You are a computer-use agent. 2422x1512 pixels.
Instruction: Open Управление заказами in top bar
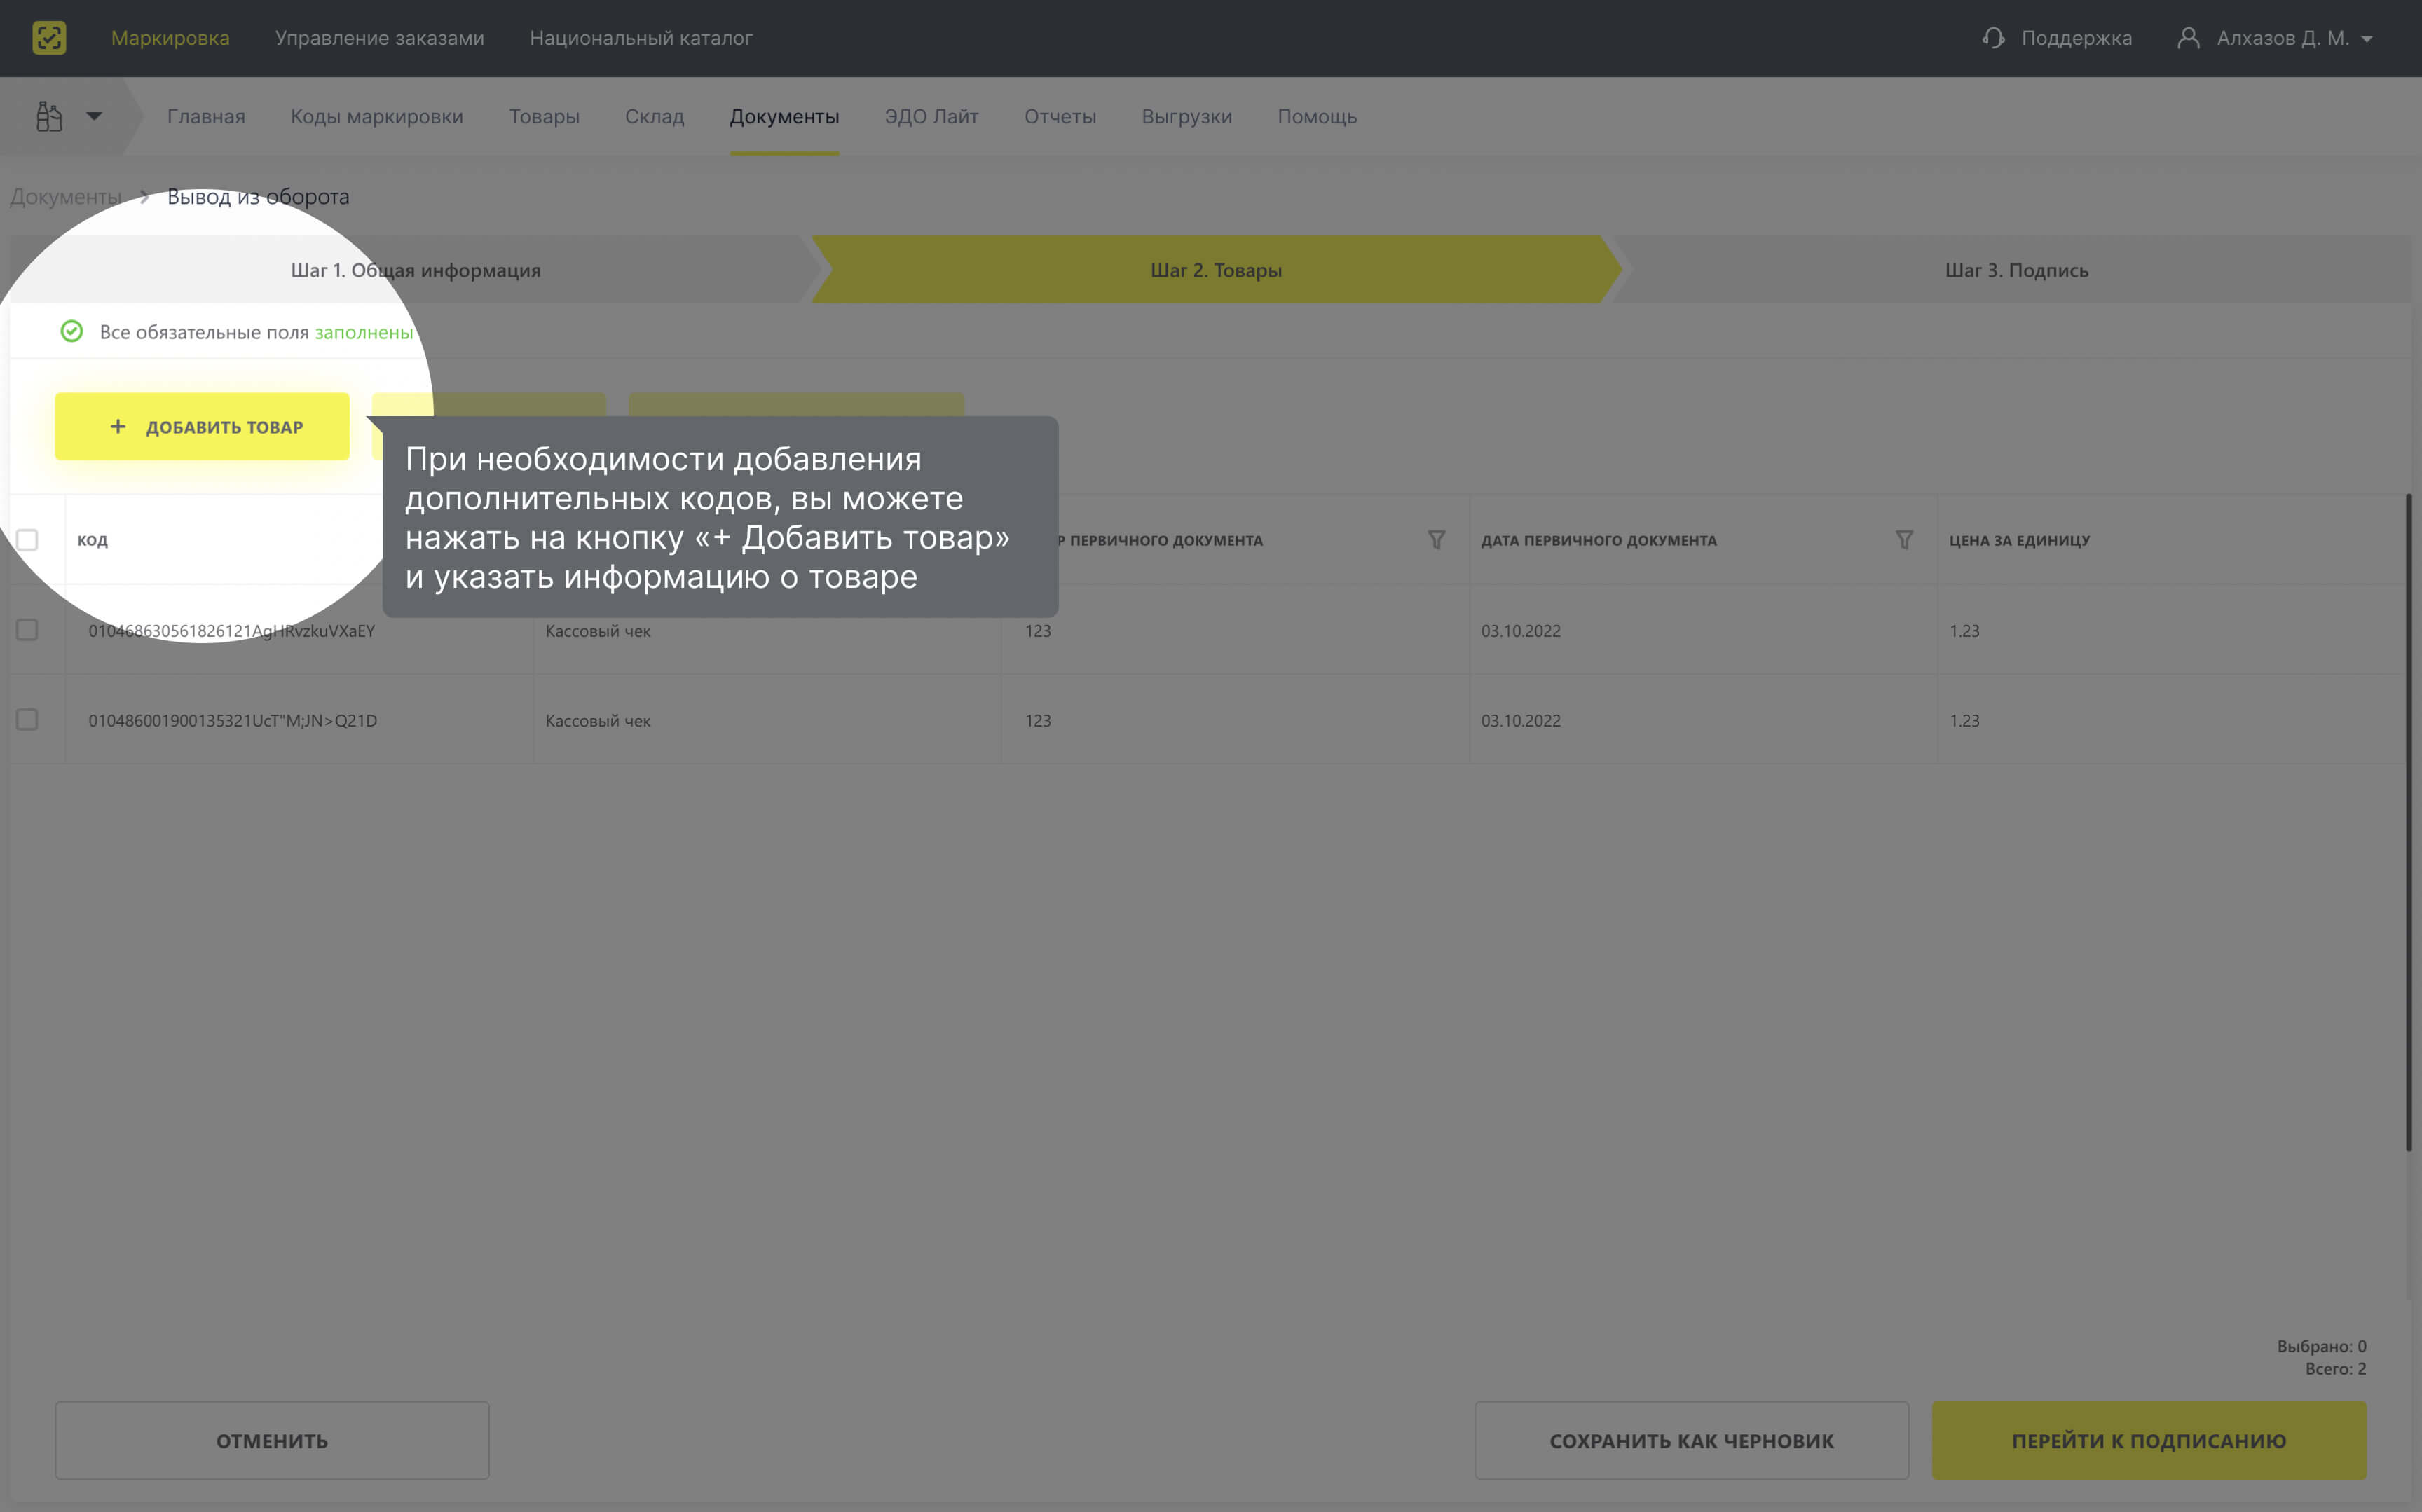379,38
